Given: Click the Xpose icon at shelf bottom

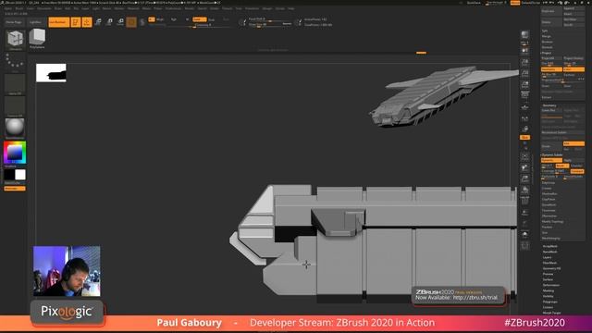Looking at the screenshot, I should click(524, 246).
